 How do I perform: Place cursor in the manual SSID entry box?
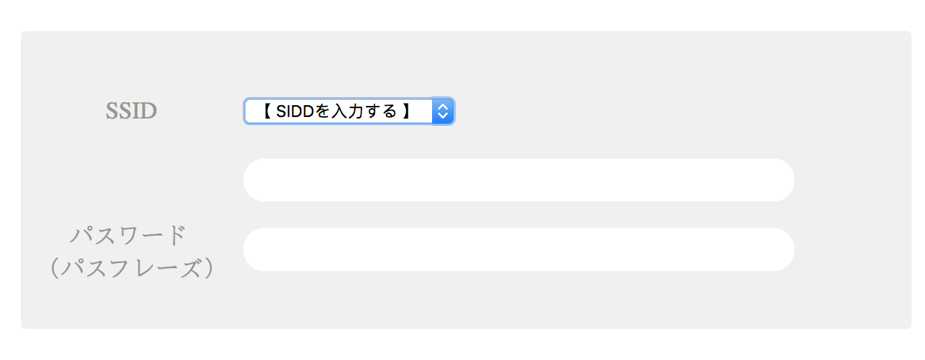518,180
